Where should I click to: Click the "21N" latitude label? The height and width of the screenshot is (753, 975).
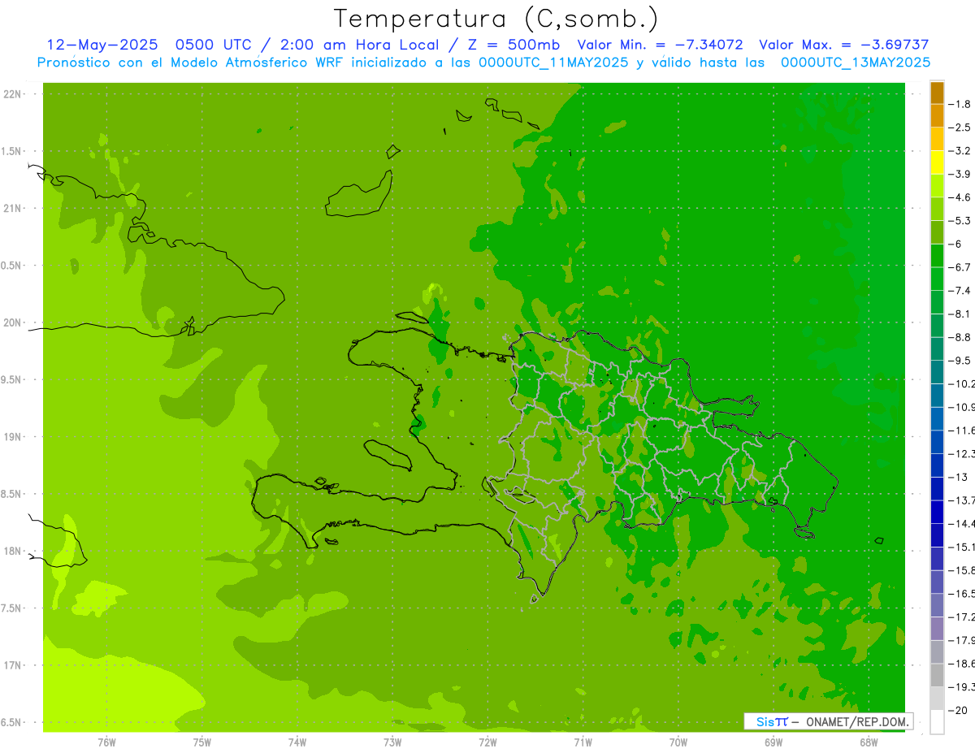tap(13, 209)
